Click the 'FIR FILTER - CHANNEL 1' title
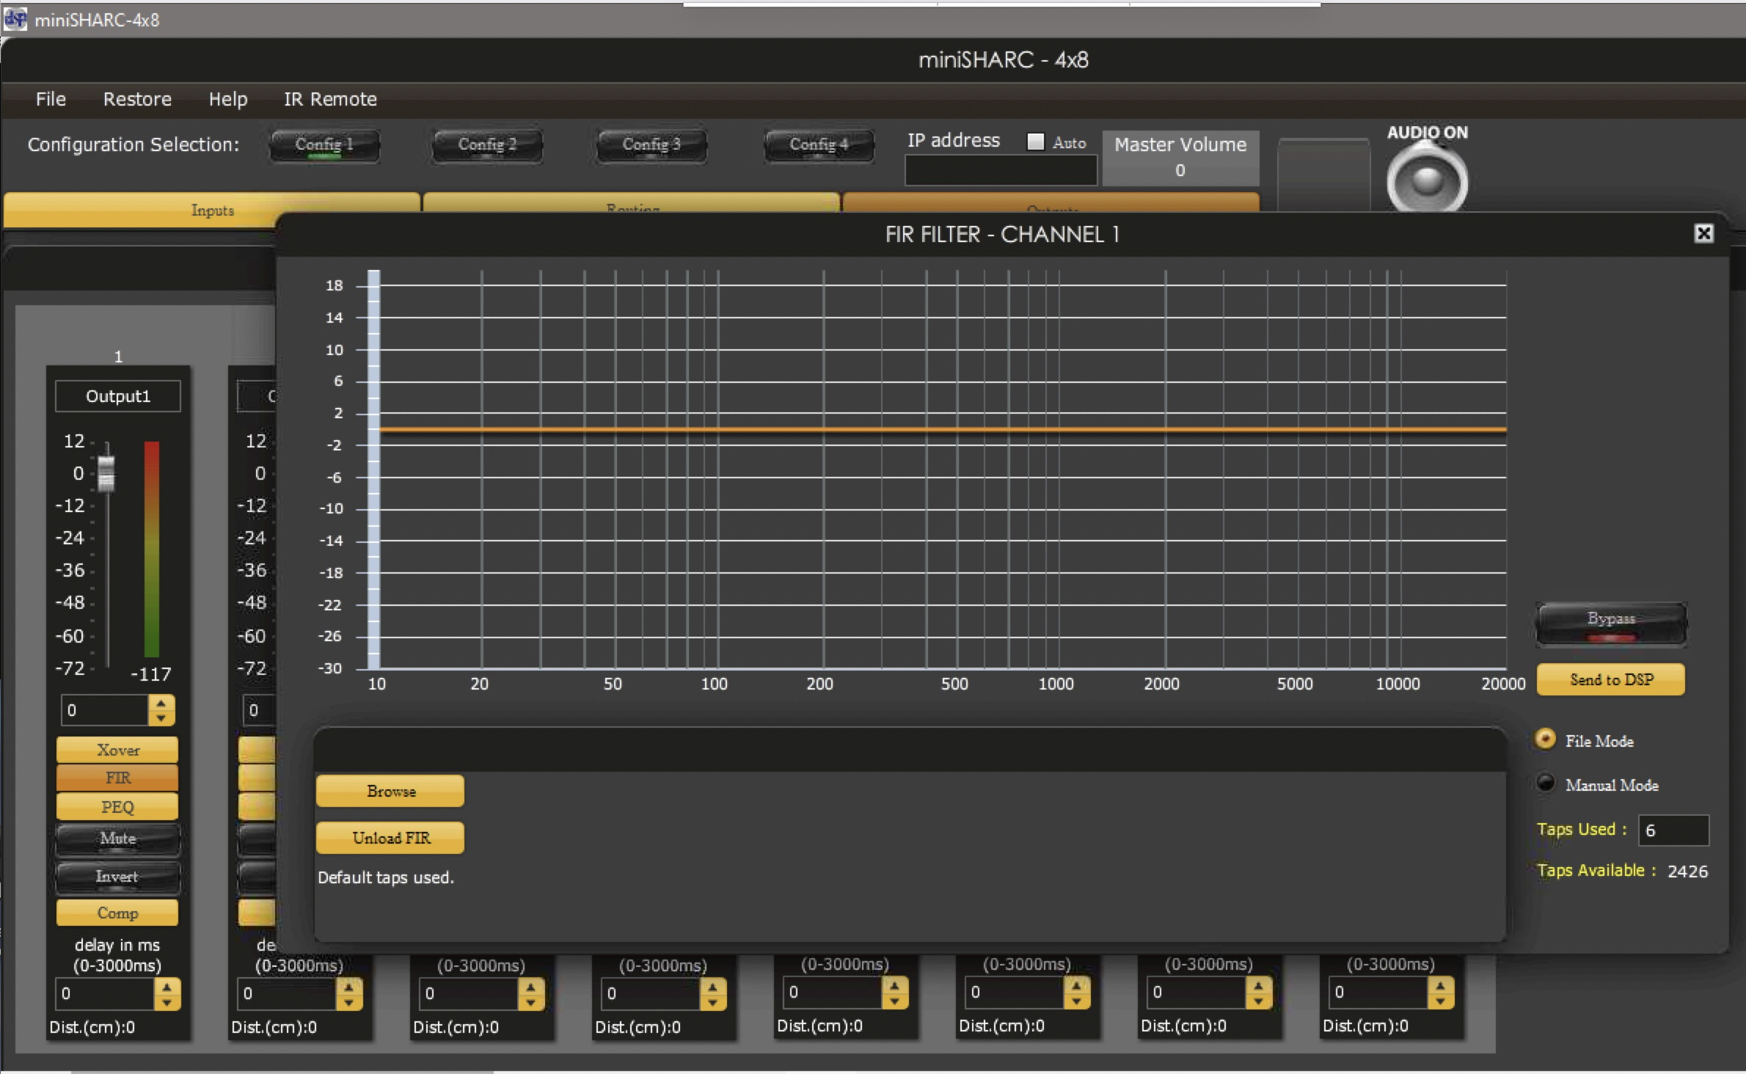The width and height of the screenshot is (1746, 1074). click(x=1002, y=234)
